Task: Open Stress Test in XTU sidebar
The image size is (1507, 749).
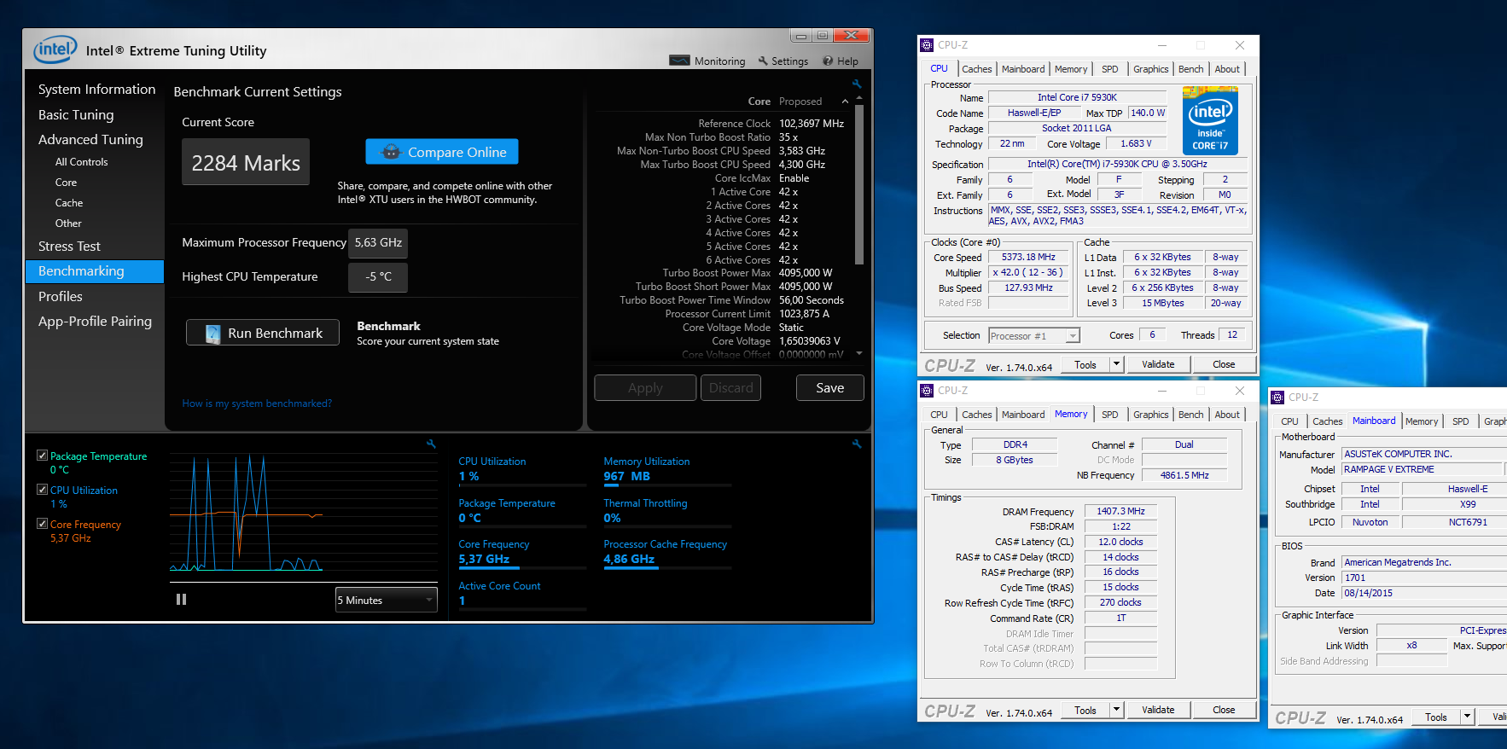Action: pos(69,247)
